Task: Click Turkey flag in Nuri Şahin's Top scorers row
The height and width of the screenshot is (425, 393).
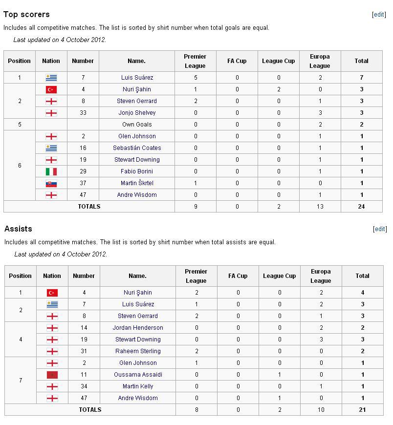Action: (x=51, y=89)
